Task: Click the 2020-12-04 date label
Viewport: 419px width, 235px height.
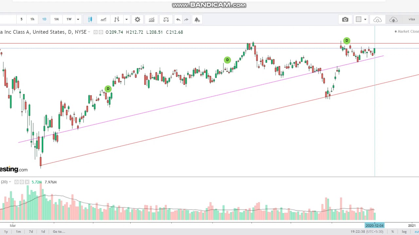Action: click(374, 226)
